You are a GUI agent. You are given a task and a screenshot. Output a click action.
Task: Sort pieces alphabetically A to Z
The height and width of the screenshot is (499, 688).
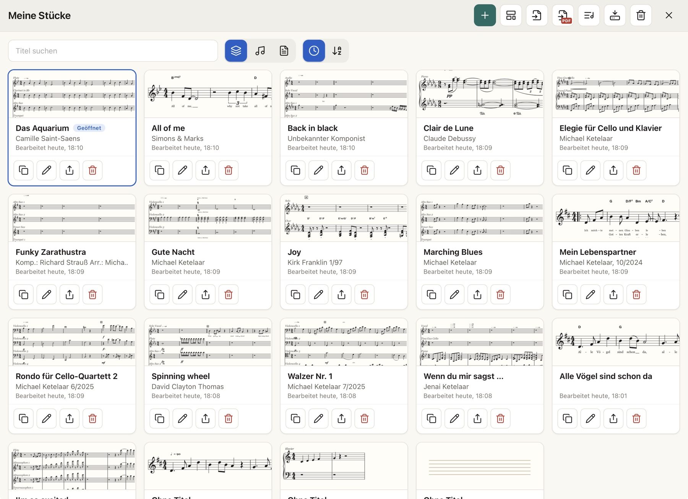(337, 51)
